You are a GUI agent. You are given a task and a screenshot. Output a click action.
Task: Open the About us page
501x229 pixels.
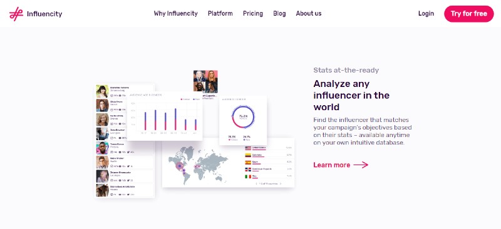click(308, 13)
